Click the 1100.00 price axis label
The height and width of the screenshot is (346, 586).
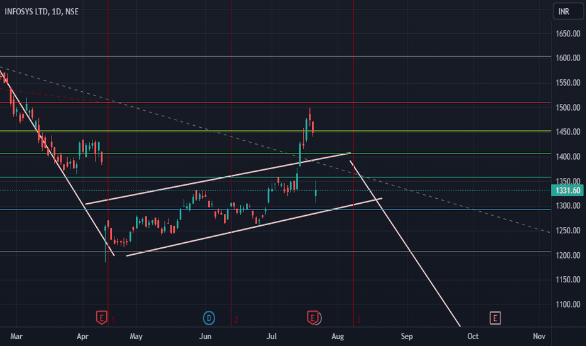(x=568, y=304)
